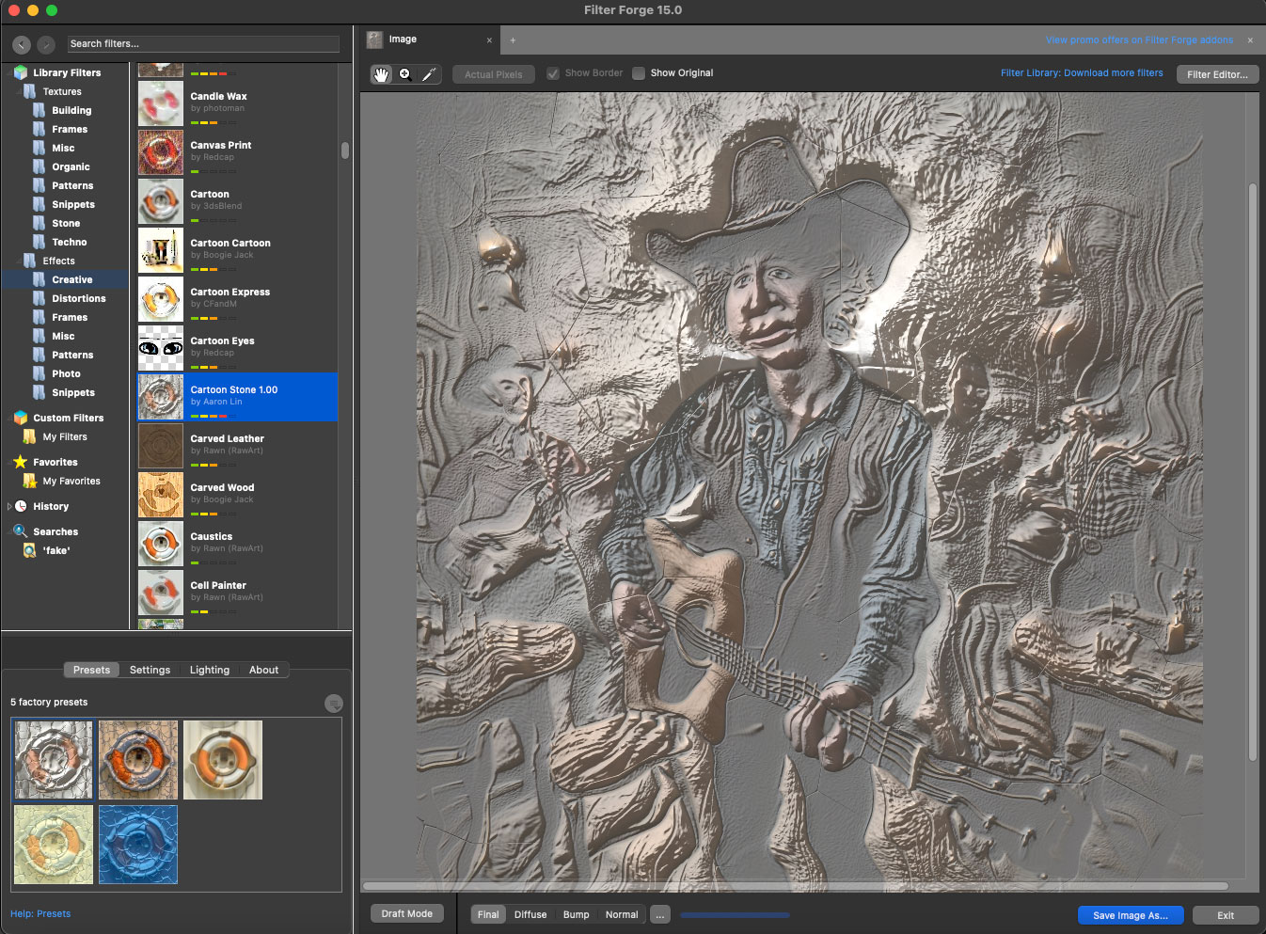1266x934 pixels.
Task: Open the render channel more options button
Action: pyautogui.click(x=660, y=914)
